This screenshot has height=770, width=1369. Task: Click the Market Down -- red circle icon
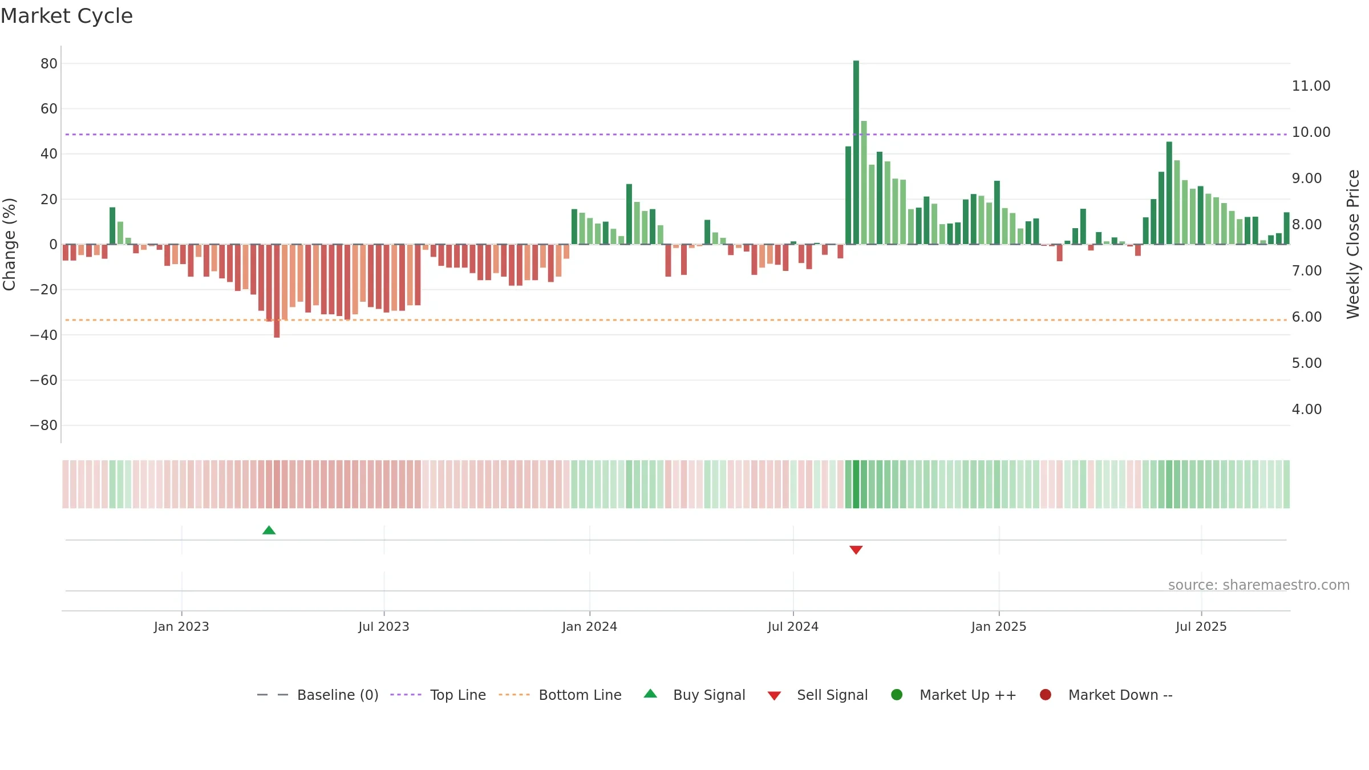1046,695
